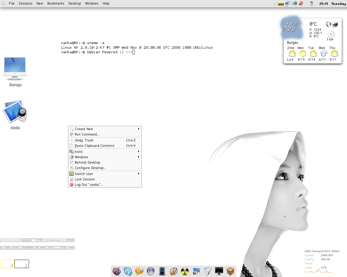Click the eject button in music player
Screen dimensions: 347x277
click(x=59, y=240)
